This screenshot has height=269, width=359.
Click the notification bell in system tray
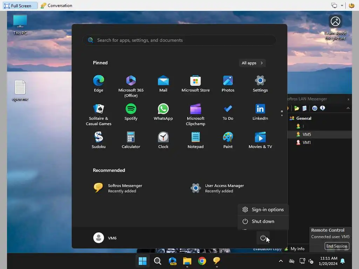[x=343, y=261]
